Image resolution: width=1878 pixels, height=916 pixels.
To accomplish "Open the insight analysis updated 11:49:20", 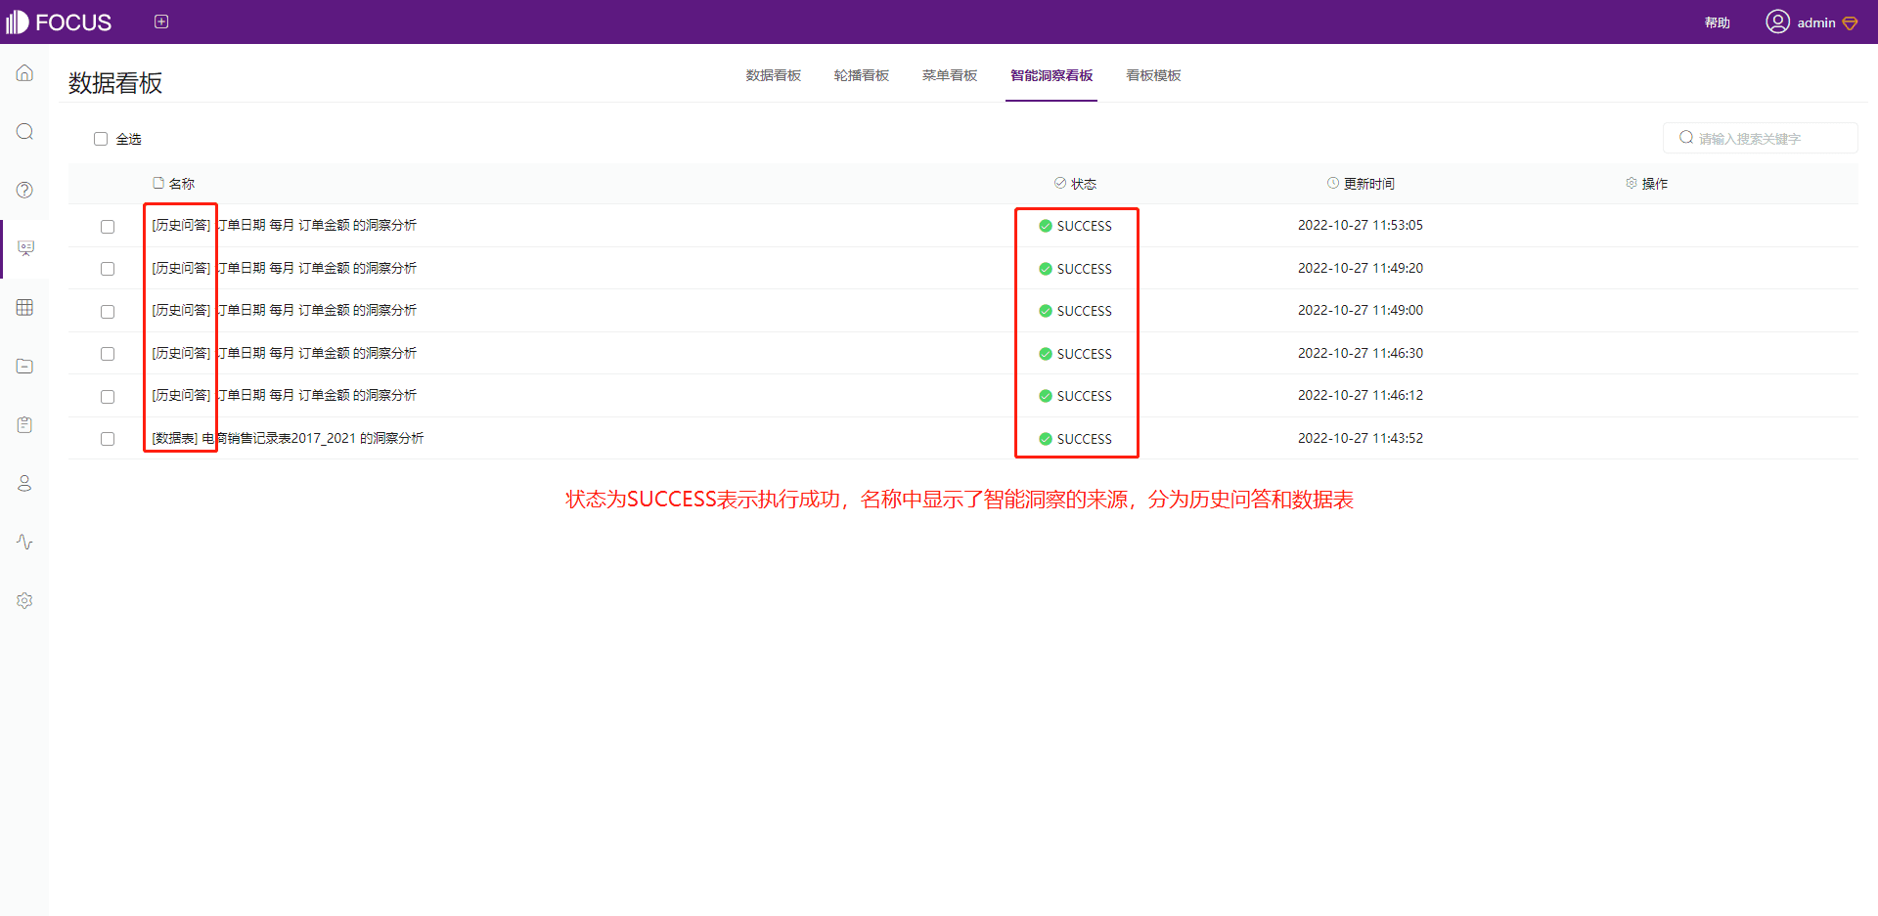I will click(x=284, y=268).
